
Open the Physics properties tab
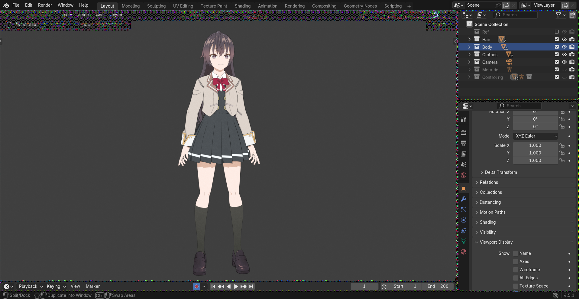464,220
